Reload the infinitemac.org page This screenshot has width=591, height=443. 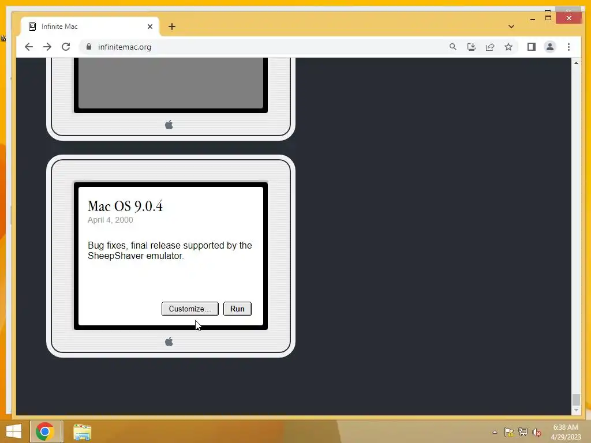point(66,47)
